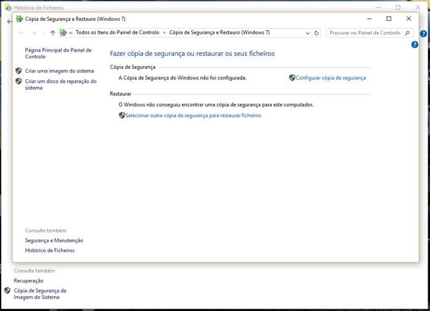The width and height of the screenshot is (430, 311).
Task: Open help via the blue question mark icon
Action: [x=415, y=44]
